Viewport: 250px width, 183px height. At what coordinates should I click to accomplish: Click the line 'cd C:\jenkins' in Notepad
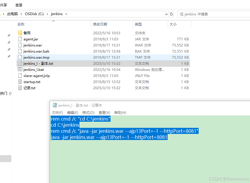pyautogui.click(x=65, y=125)
